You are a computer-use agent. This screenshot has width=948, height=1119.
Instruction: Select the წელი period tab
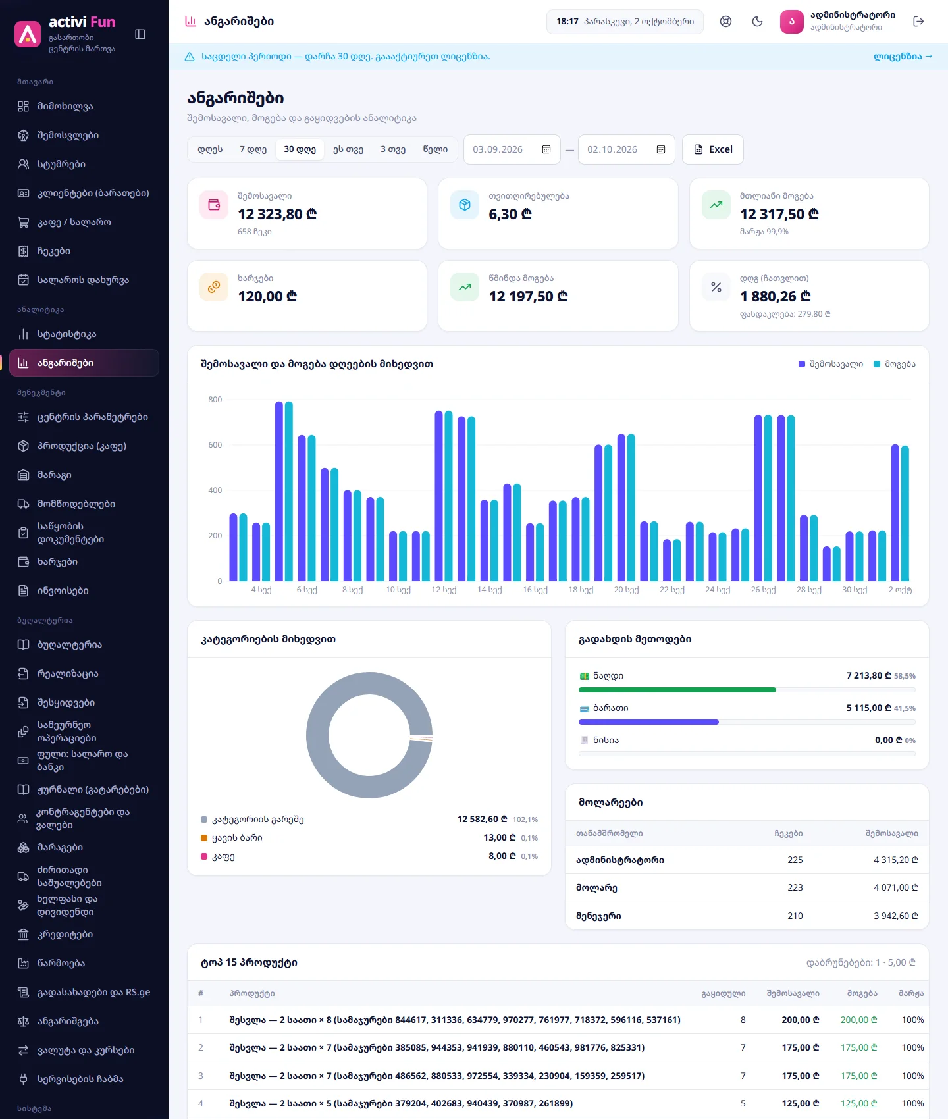click(x=435, y=149)
